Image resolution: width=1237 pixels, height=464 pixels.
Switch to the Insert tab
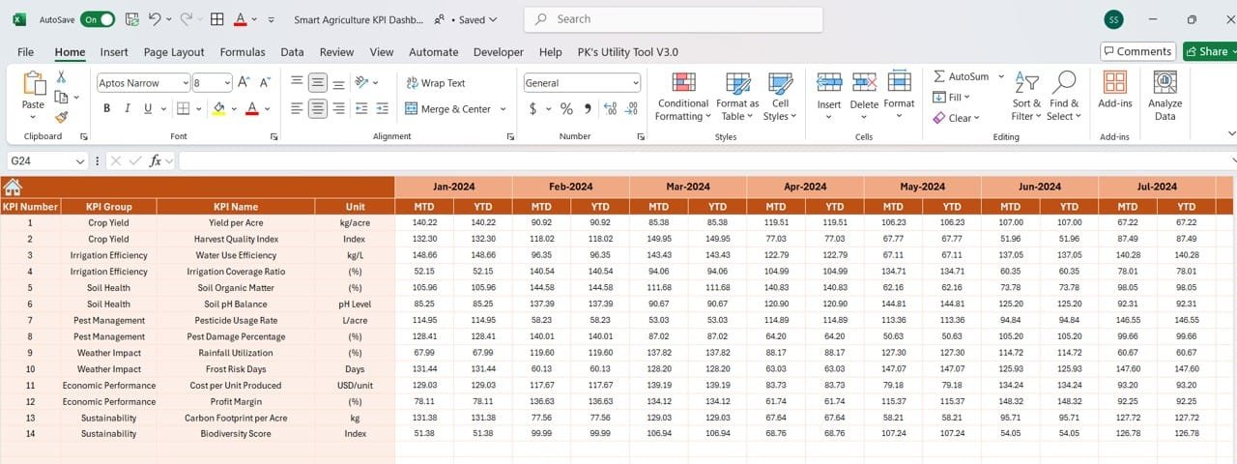pyautogui.click(x=114, y=52)
